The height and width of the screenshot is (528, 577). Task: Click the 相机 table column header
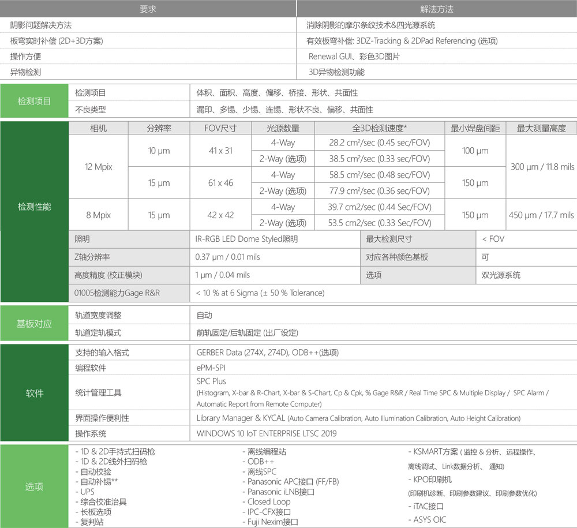pyautogui.click(x=98, y=128)
